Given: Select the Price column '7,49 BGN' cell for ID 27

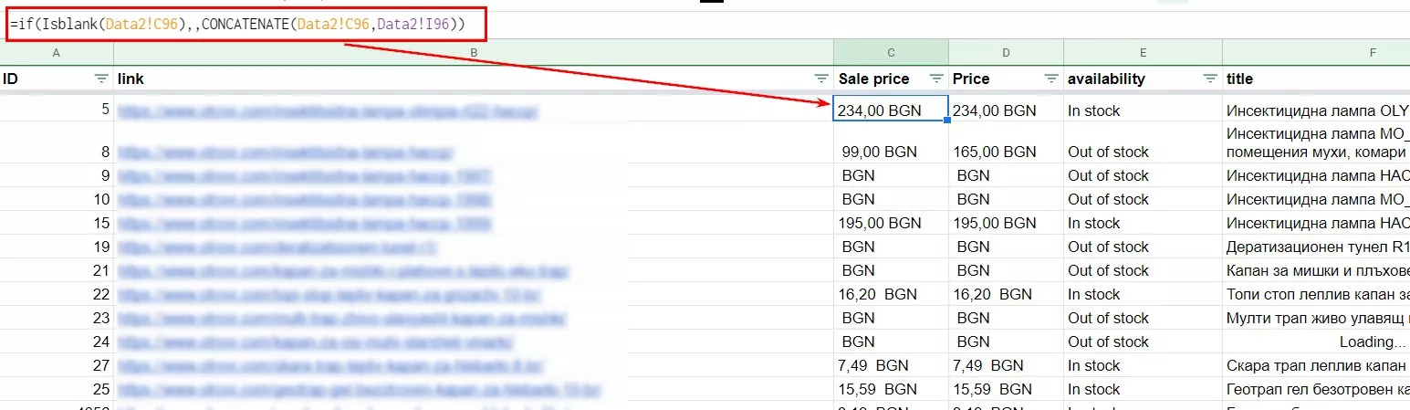Looking at the screenshot, I should pyautogui.click(x=1006, y=365).
